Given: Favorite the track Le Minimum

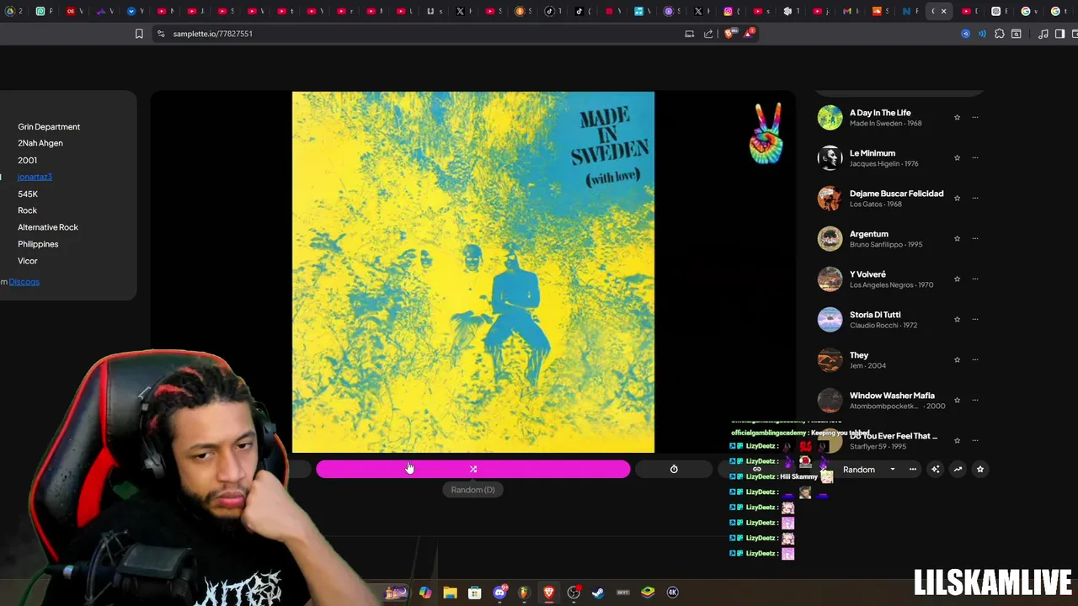Looking at the screenshot, I should click(957, 157).
